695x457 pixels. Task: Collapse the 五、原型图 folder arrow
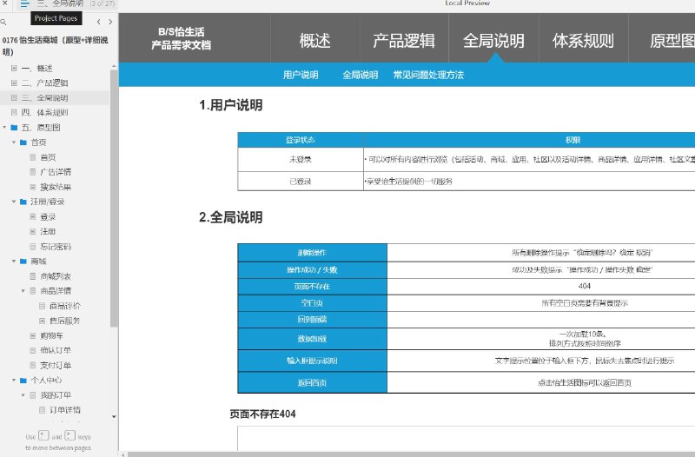point(4,127)
